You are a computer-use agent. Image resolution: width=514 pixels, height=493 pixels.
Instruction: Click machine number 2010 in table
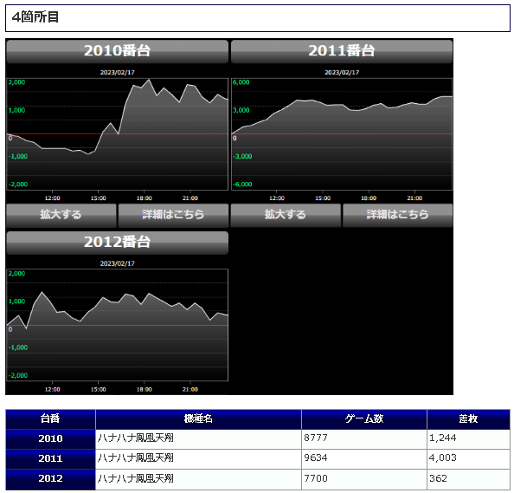50,439
